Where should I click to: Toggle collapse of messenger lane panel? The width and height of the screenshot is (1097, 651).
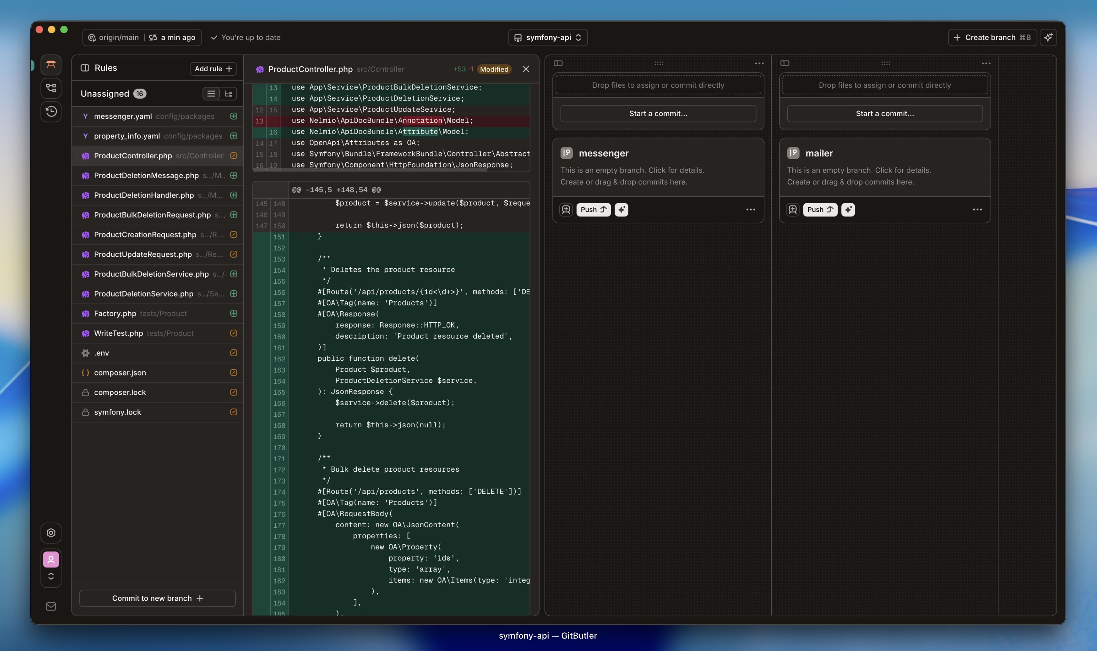558,63
